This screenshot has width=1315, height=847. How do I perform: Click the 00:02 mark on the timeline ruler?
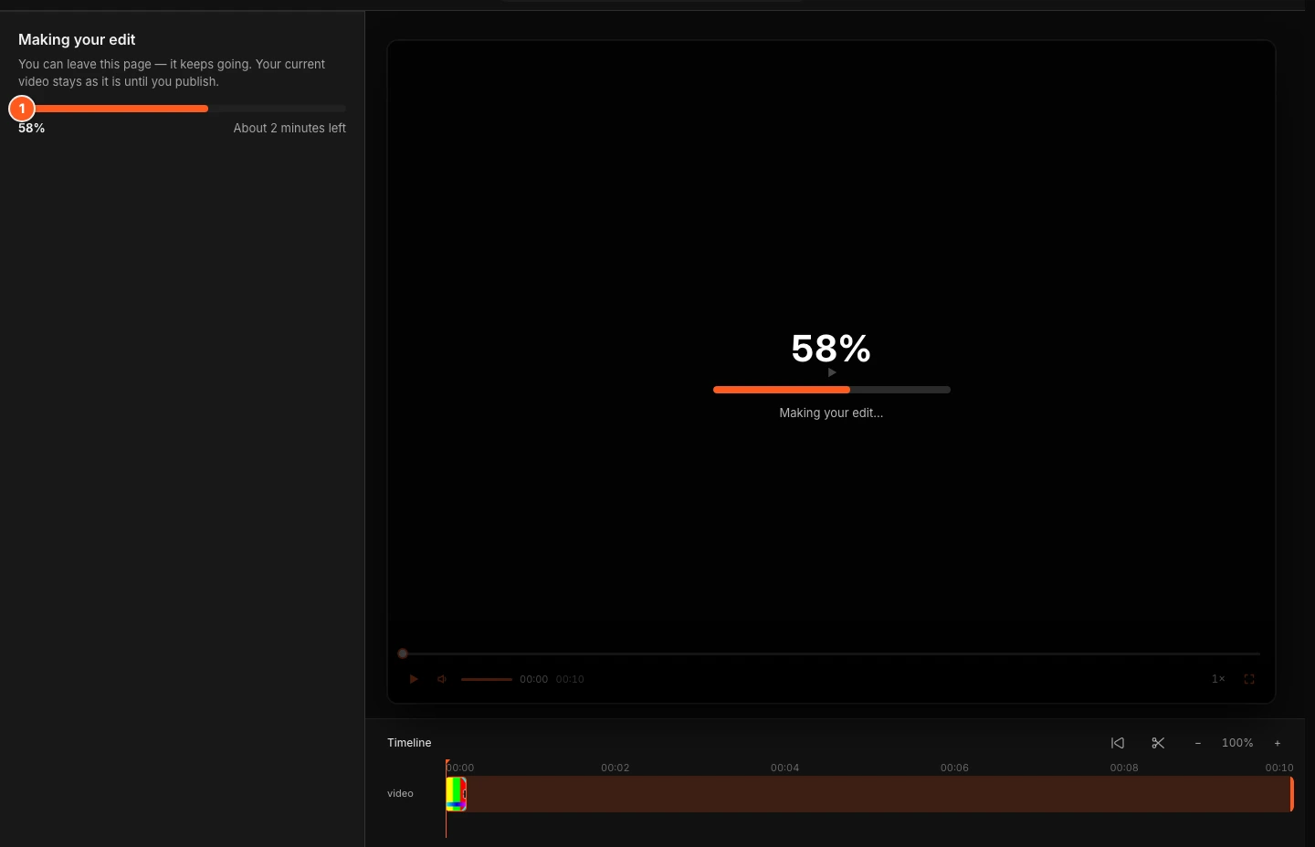click(615, 768)
